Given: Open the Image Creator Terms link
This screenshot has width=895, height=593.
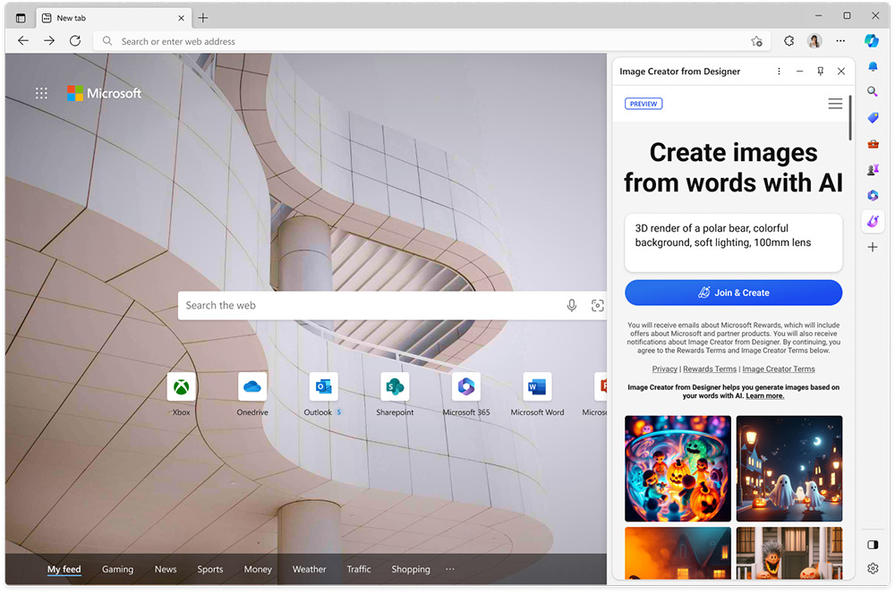Looking at the screenshot, I should pyautogui.click(x=779, y=369).
